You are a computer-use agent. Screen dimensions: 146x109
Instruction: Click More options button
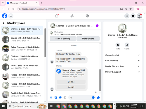(88, 39)
